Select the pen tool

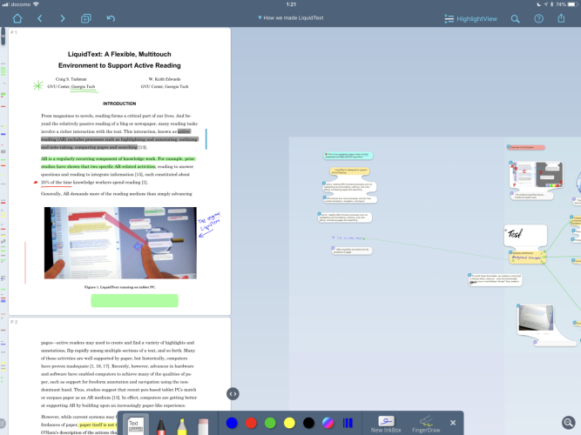click(160, 424)
